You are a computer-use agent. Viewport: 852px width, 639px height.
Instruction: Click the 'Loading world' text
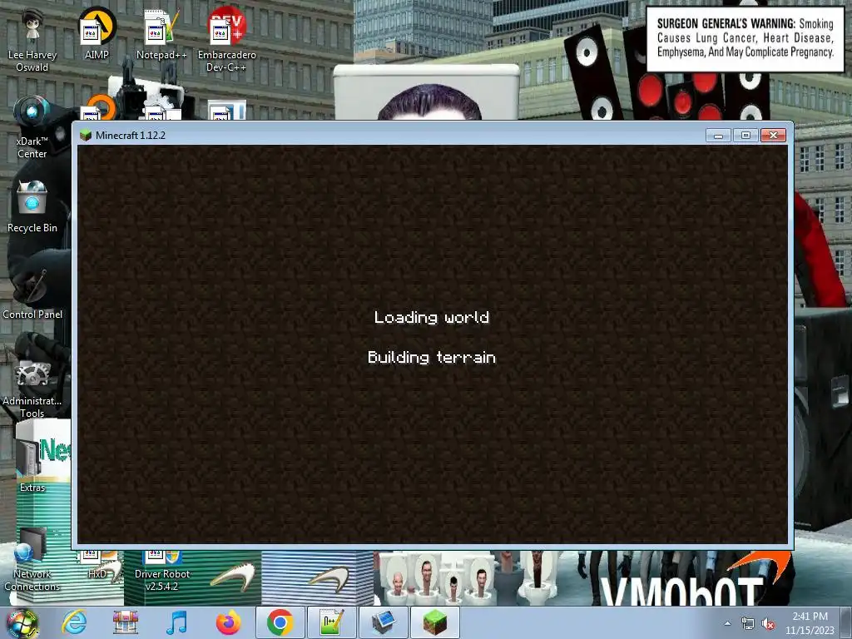tap(432, 317)
